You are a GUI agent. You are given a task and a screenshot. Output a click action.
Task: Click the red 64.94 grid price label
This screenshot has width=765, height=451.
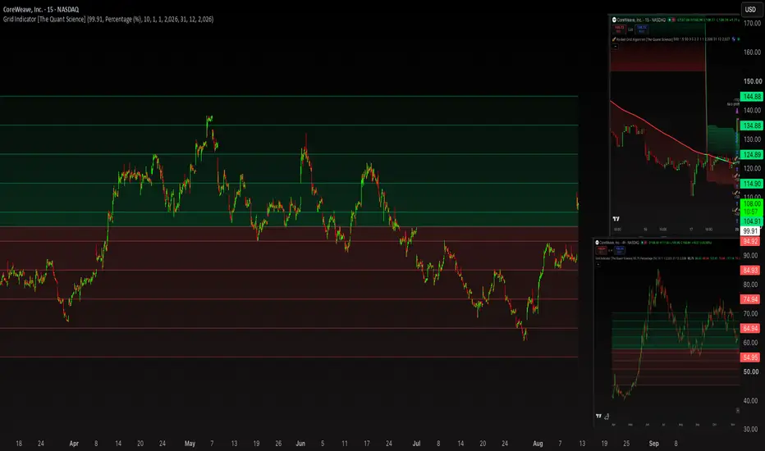pyautogui.click(x=750, y=328)
